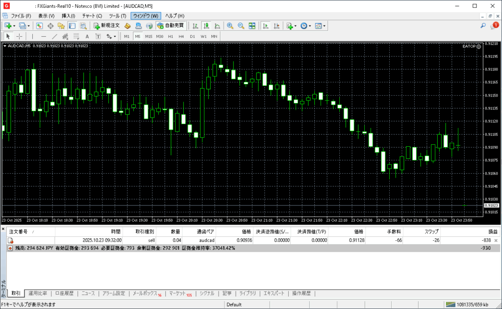This screenshot has width=502, height=309.
Task: Click the Zoom In magnifier icon
Action: pos(230,26)
